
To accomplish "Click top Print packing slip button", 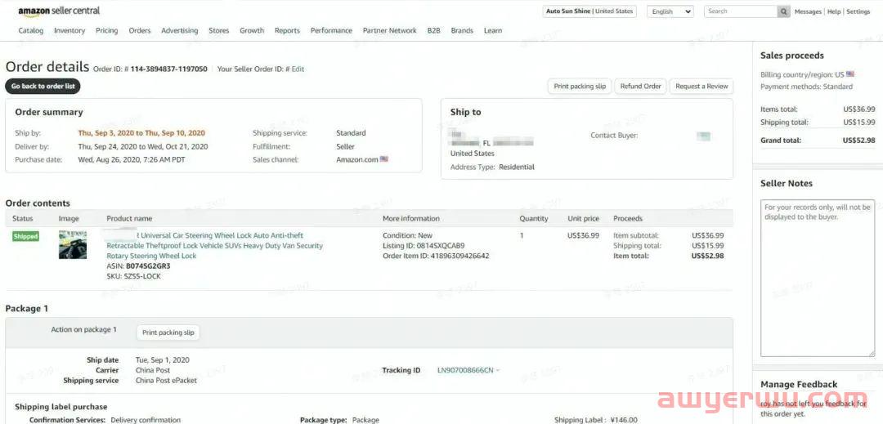I will 580,86.
